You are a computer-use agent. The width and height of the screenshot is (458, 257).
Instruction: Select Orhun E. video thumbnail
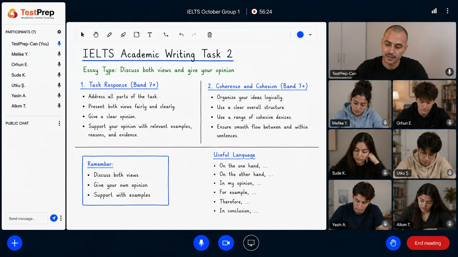[424, 104]
